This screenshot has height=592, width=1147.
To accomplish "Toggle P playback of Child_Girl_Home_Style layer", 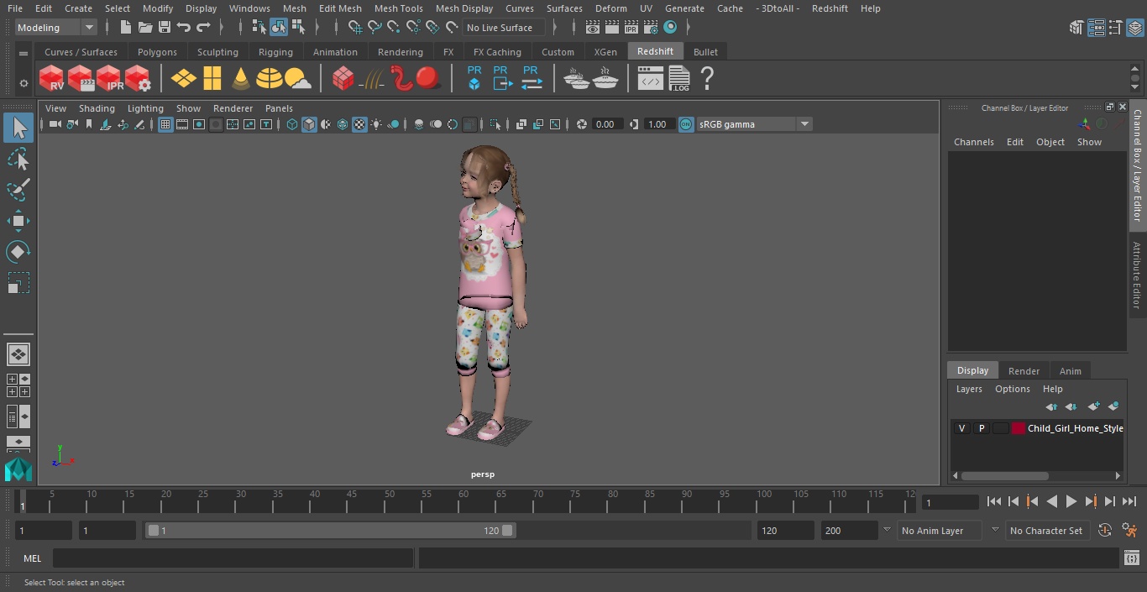I will (981, 428).
